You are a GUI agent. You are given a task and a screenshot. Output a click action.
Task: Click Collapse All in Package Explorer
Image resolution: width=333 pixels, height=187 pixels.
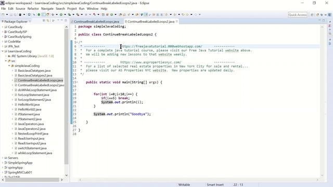[x=44, y=21]
